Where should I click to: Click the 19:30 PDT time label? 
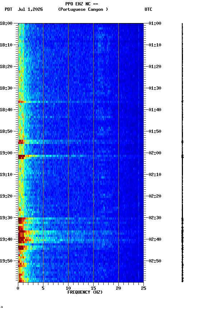[x=6, y=218]
